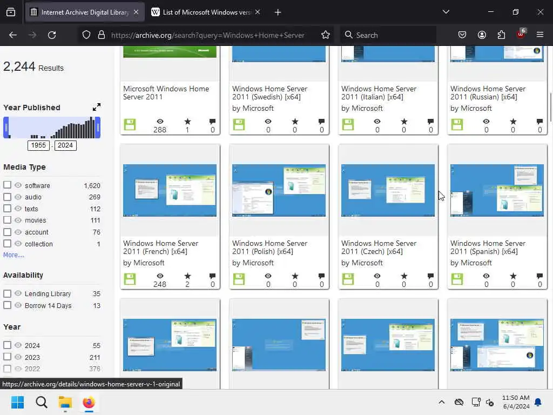Click the 2024 end year field

[x=65, y=145]
